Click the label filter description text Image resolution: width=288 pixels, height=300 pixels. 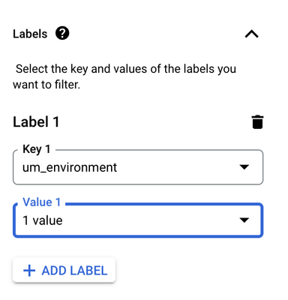(x=124, y=76)
